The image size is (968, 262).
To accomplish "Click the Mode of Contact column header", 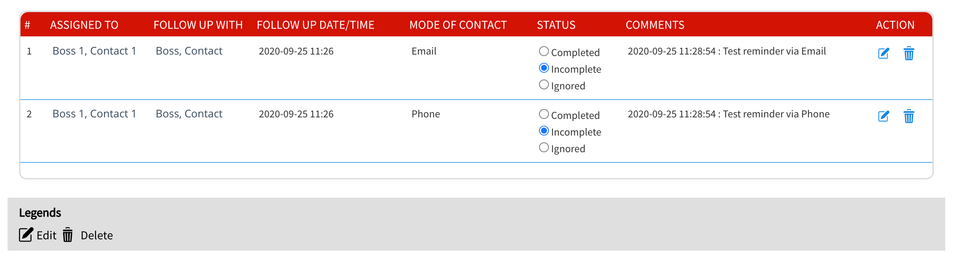I will 458,25.
